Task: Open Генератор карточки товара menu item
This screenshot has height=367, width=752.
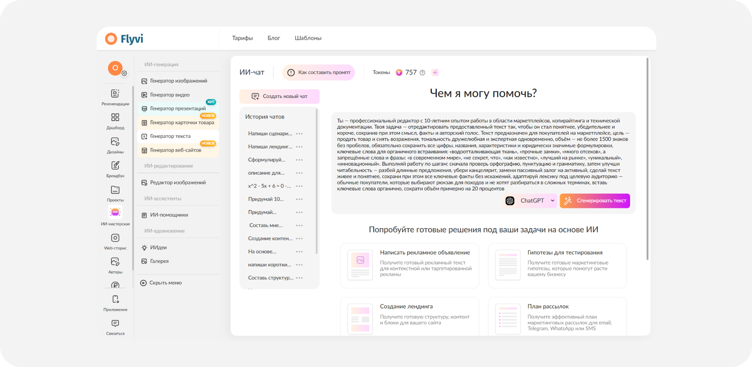Action: (178, 123)
